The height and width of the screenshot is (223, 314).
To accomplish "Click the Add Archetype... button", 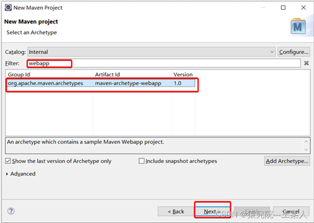I will (x=287, y=161).
